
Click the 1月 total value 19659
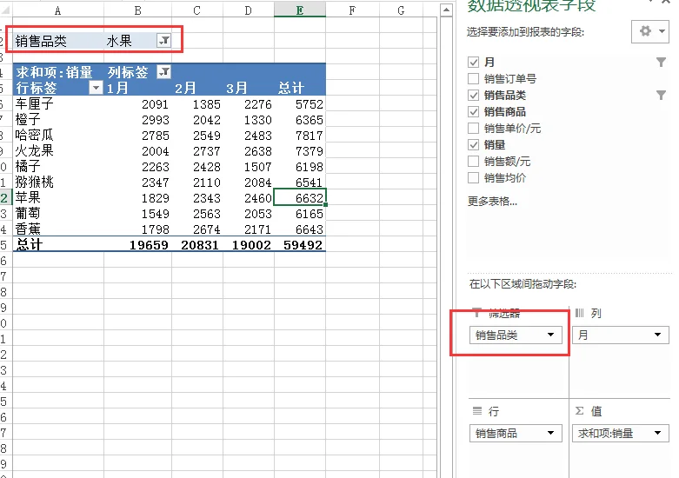click(137, 244)
